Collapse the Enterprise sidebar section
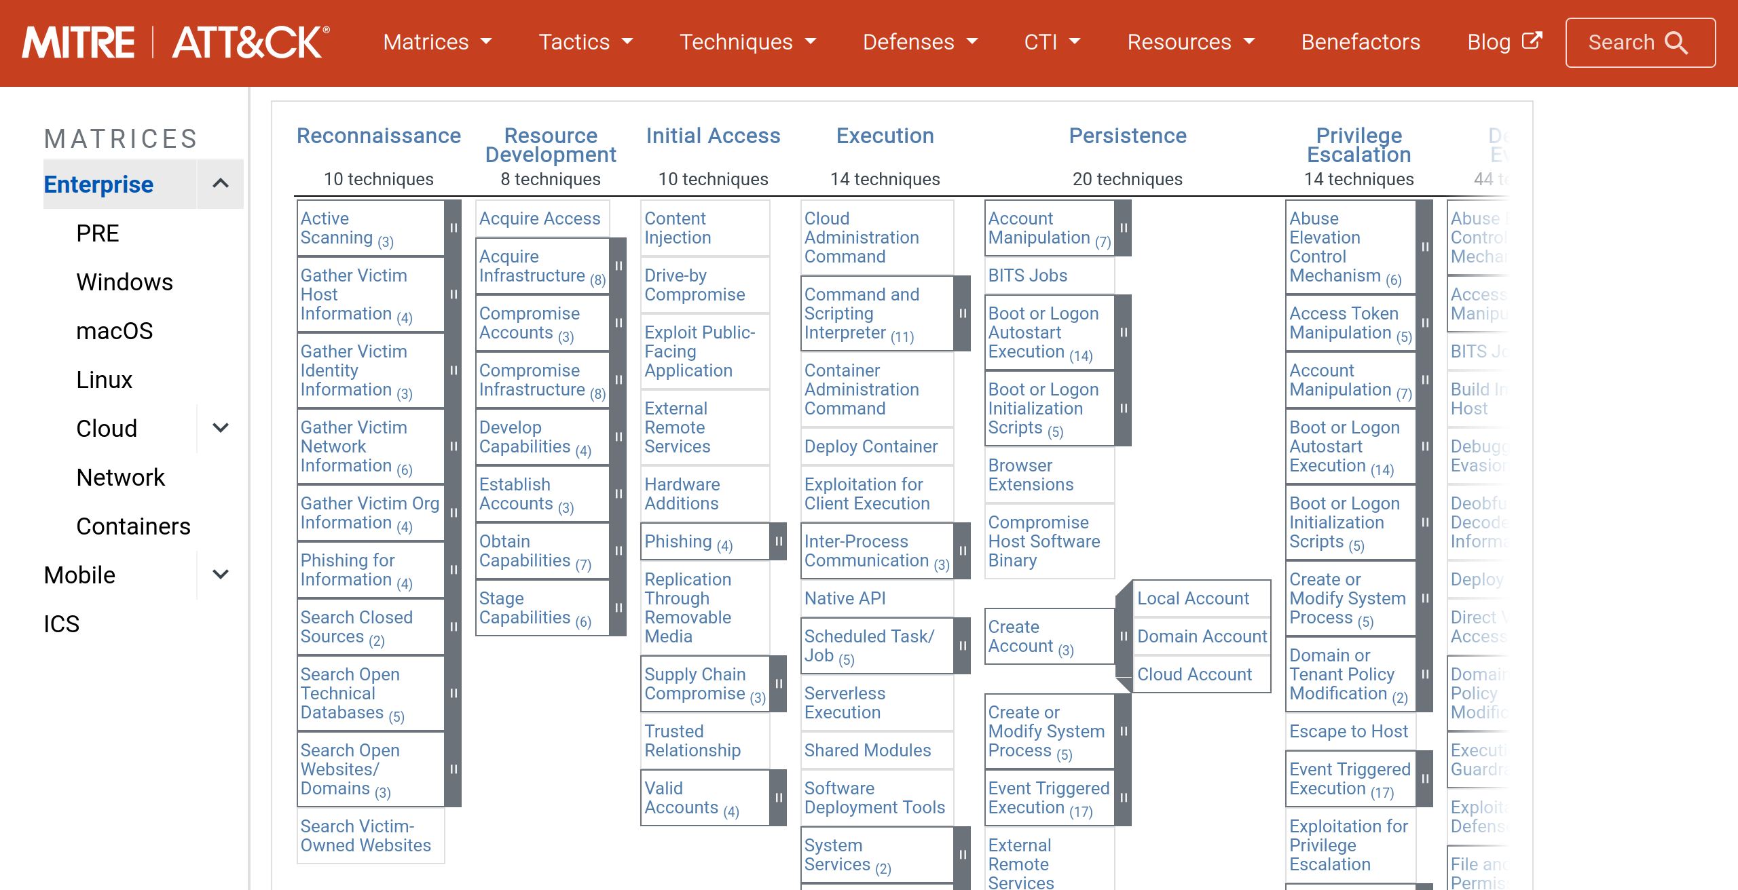 tap(221, 184)
